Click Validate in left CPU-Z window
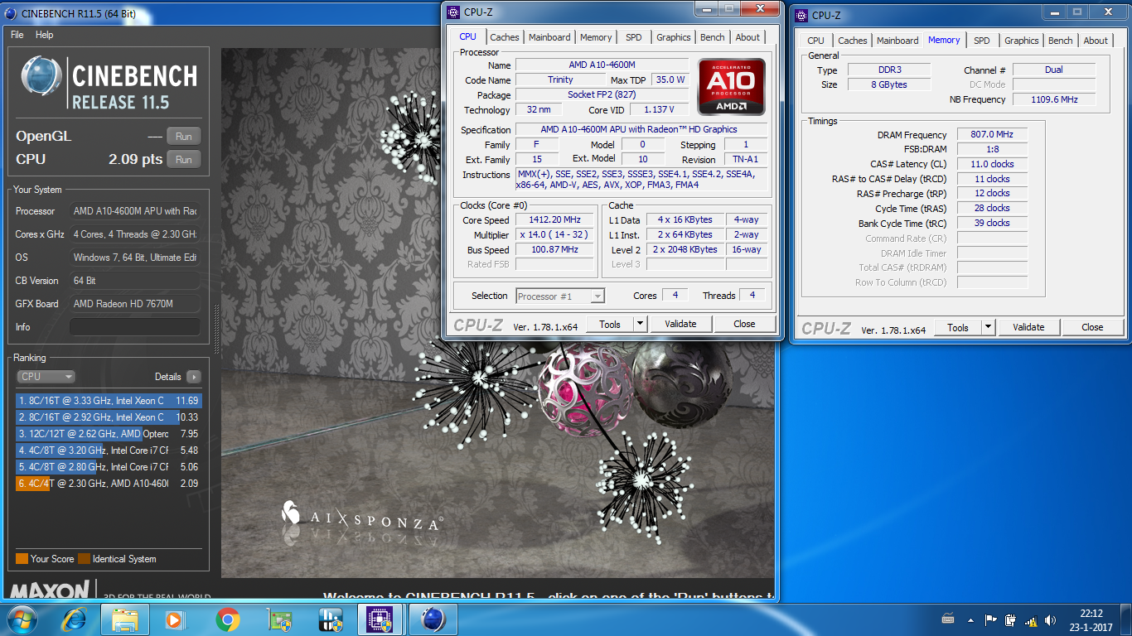The height and width of the screenshot is (636, 1132). 680,324
